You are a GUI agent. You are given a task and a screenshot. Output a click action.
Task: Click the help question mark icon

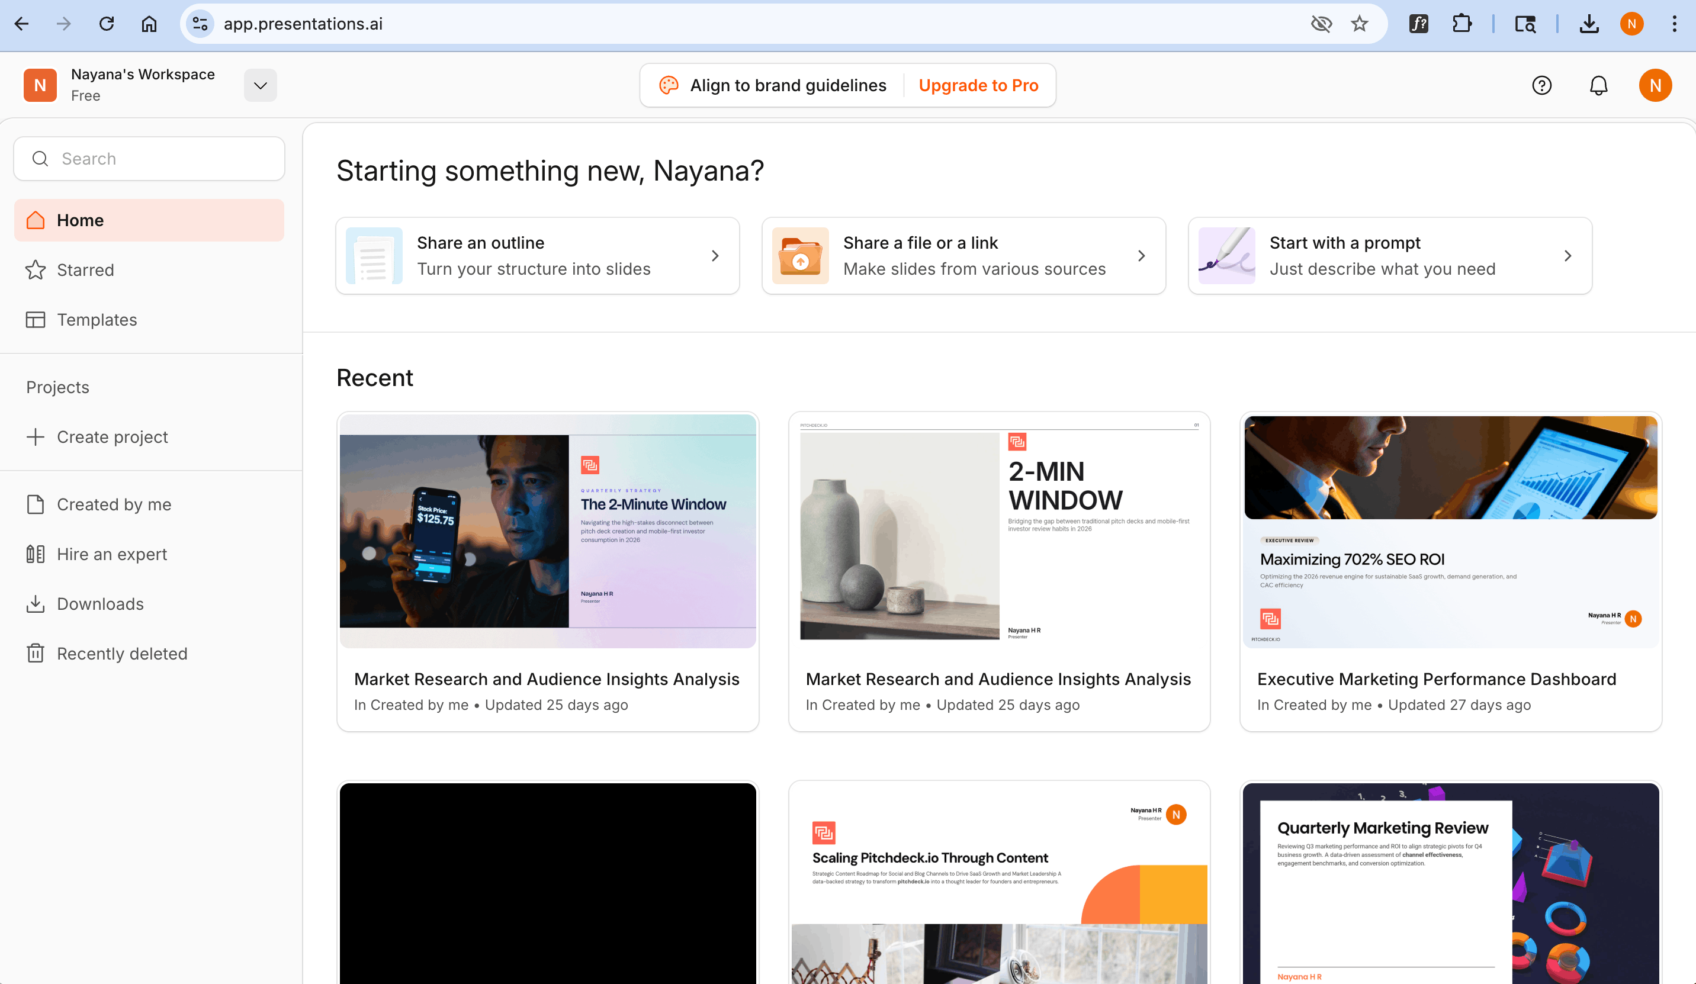point(1542,85)
